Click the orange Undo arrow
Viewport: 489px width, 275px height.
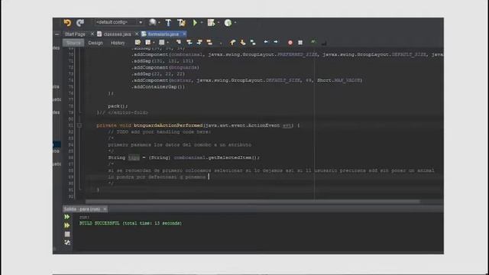tap(67, 22)
